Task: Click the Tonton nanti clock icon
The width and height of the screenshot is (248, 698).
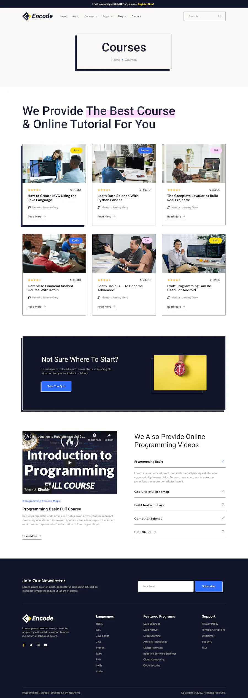Action: coord(95,435)
